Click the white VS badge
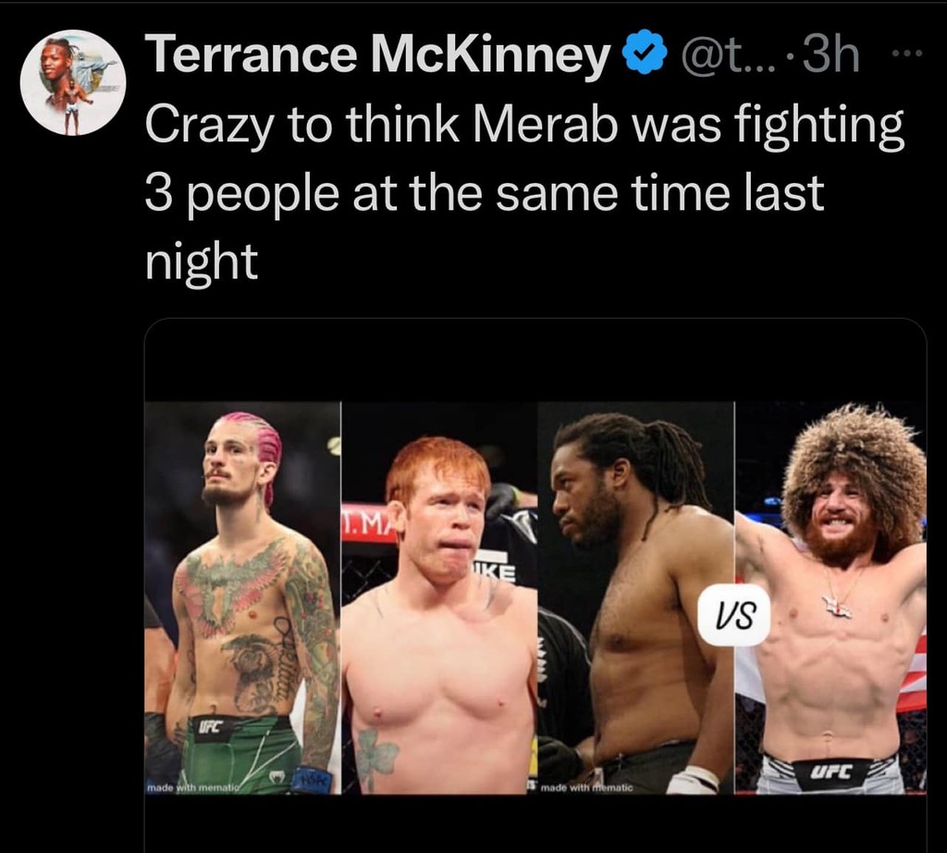947x853 pixels. click(734, 615)
